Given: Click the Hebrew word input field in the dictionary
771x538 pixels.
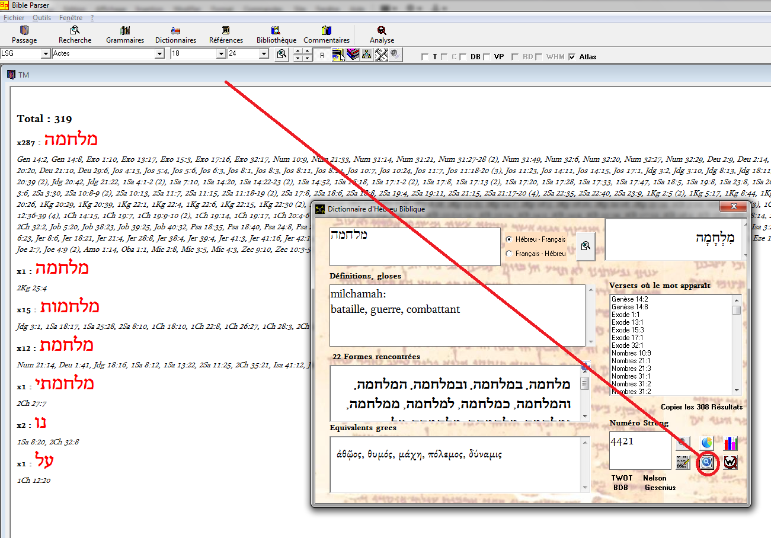Looking at the screenshot, I should point(415,246).
